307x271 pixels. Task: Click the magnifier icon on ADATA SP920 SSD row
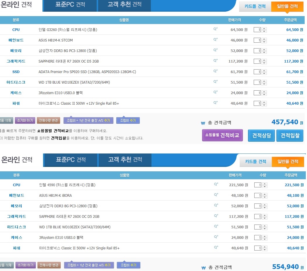pyautogui.click(x=215, y=71)
